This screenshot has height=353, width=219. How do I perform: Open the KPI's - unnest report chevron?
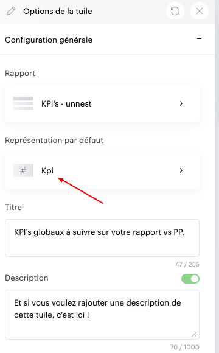click(x=181, y=103)
